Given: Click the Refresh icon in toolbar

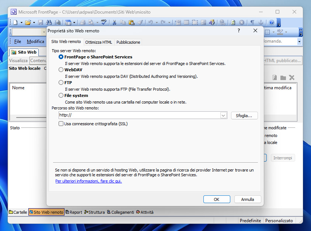Looking at the screenshot, I should click(233, 22).
